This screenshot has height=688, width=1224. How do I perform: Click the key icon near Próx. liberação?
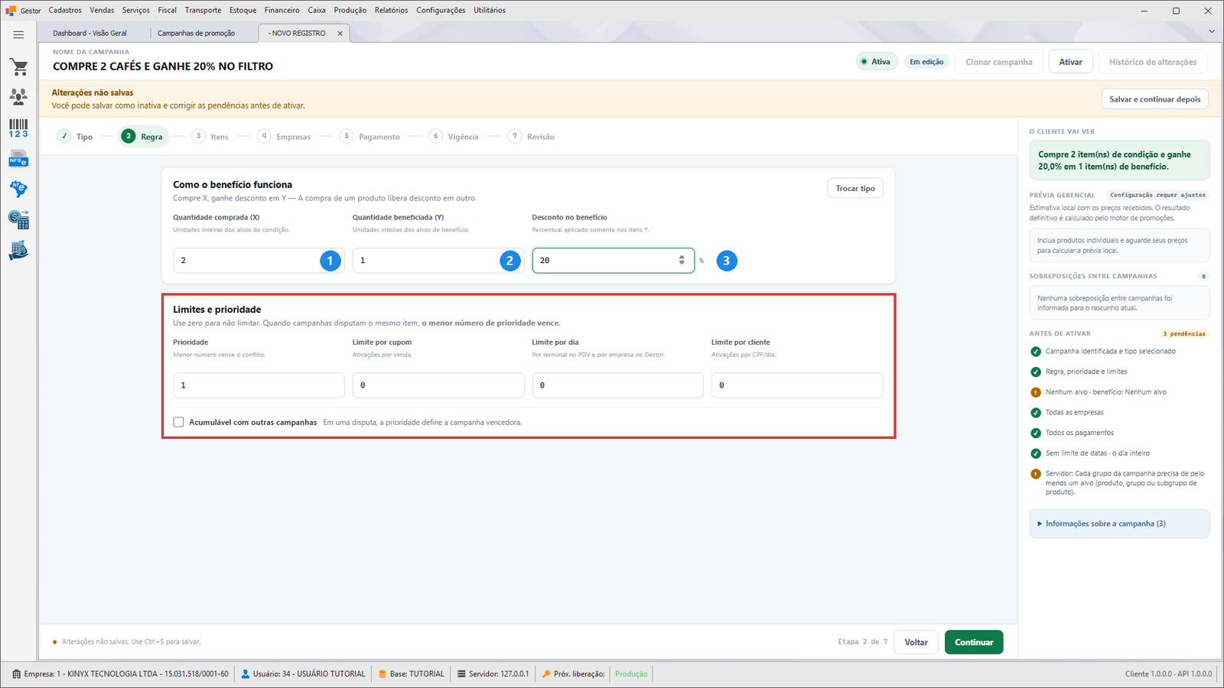546,674
